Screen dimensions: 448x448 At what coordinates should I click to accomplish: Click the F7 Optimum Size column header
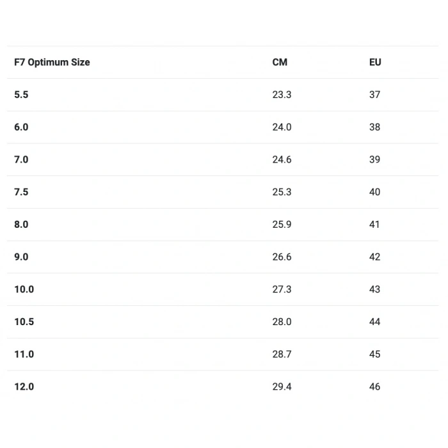click(52, 62)
